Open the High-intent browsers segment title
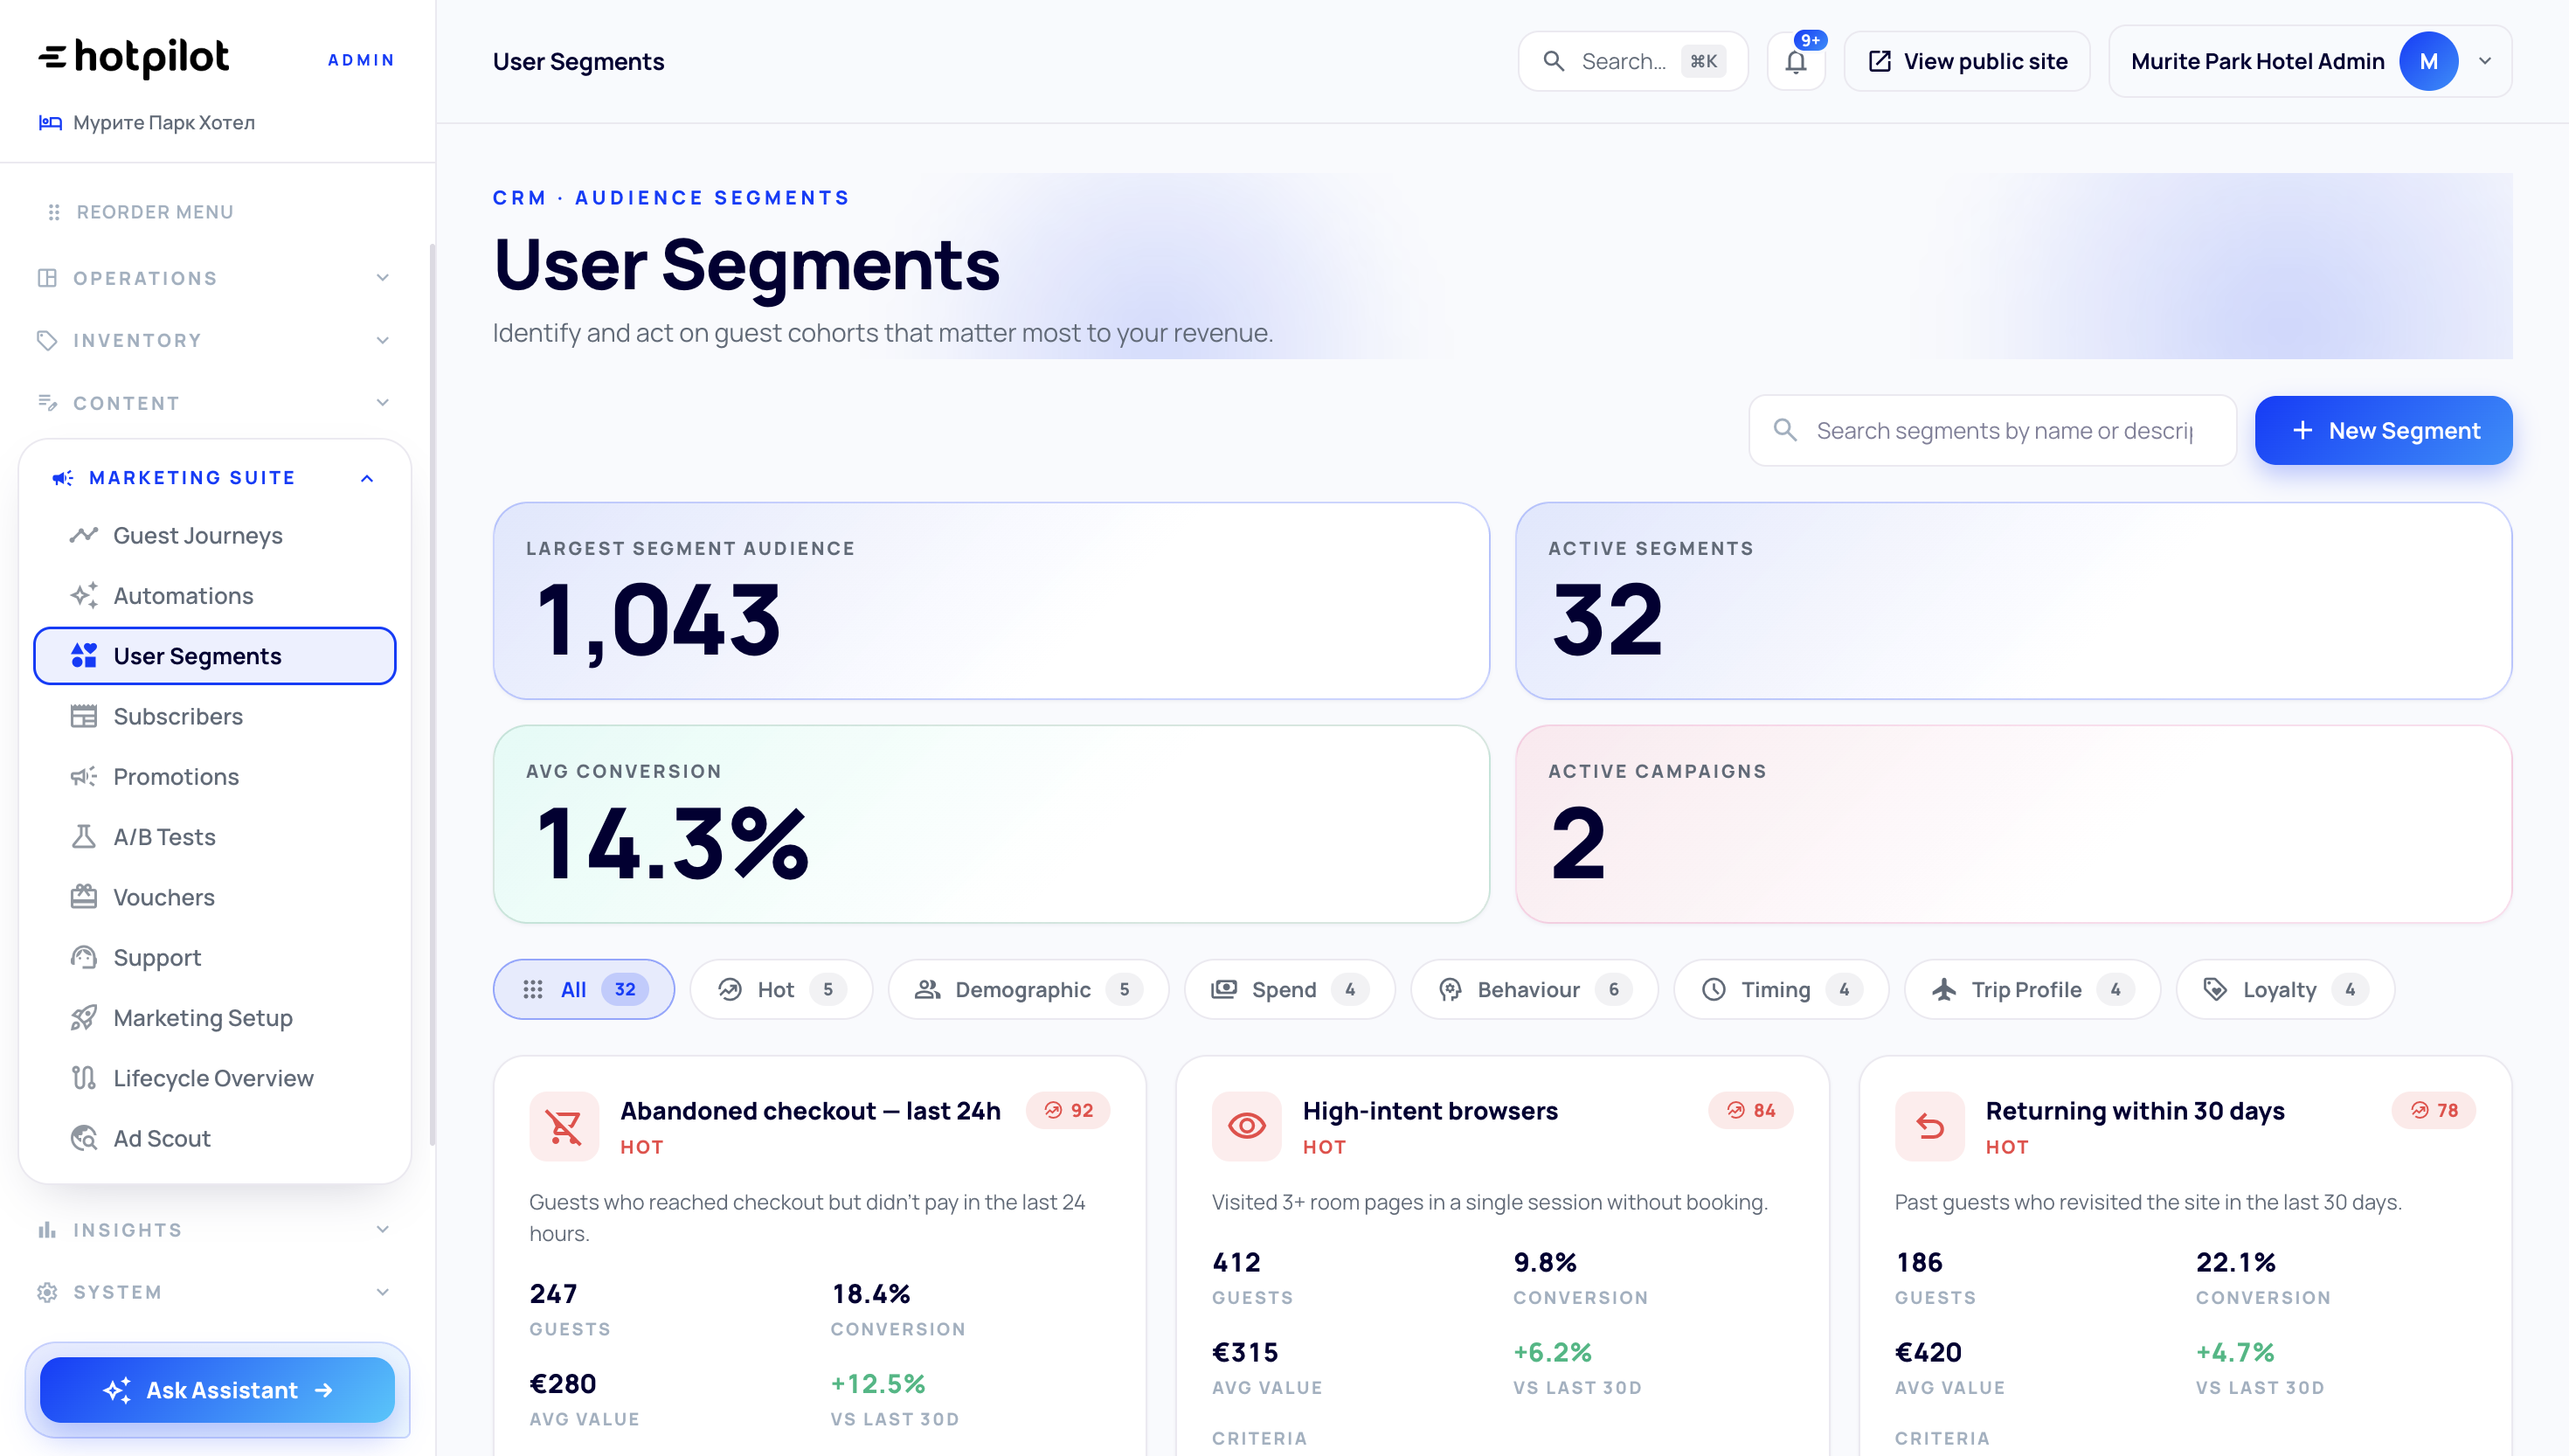Screen dimensions: 2569x1456 [x=1430, y=1110]
